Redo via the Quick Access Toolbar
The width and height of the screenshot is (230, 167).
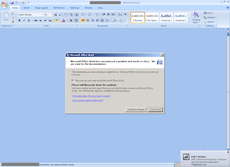pos(23,3)
